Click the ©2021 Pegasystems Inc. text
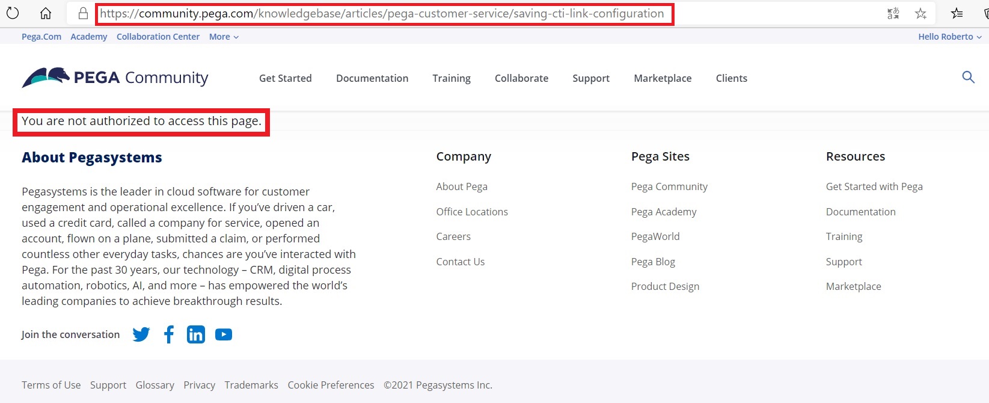The width and height of the screenshot is (989, 403). point(438,385)
